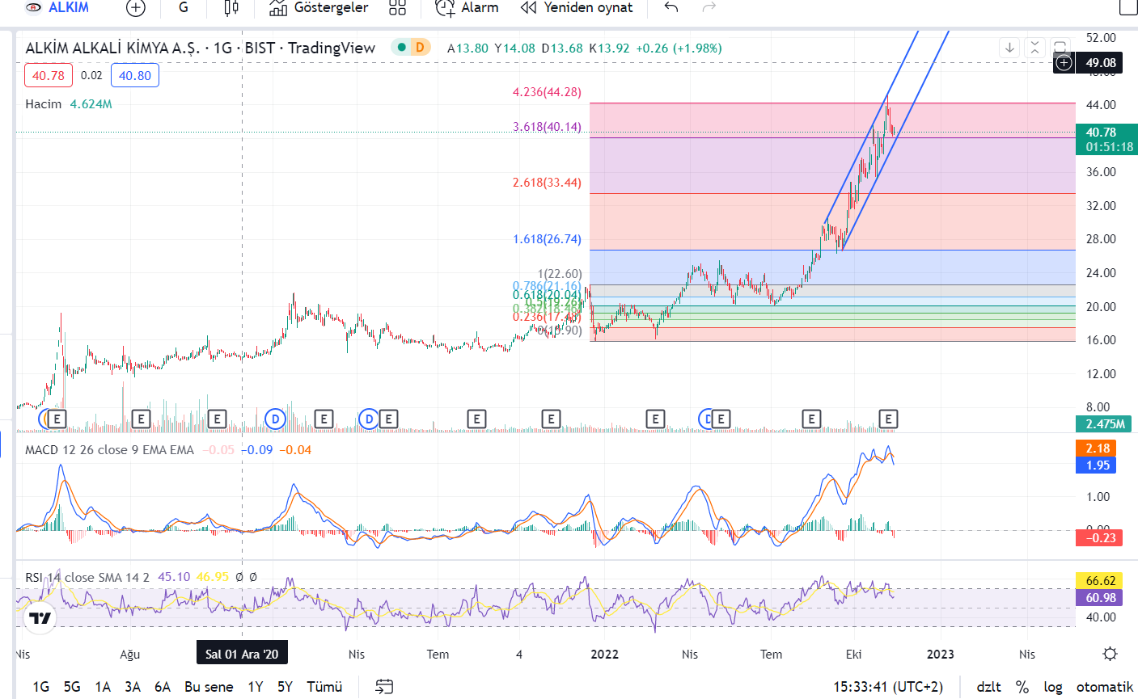This screenshot has width=1138, height=699.
Task: Open the indicator templates grid icon
Action: [397, 7]
